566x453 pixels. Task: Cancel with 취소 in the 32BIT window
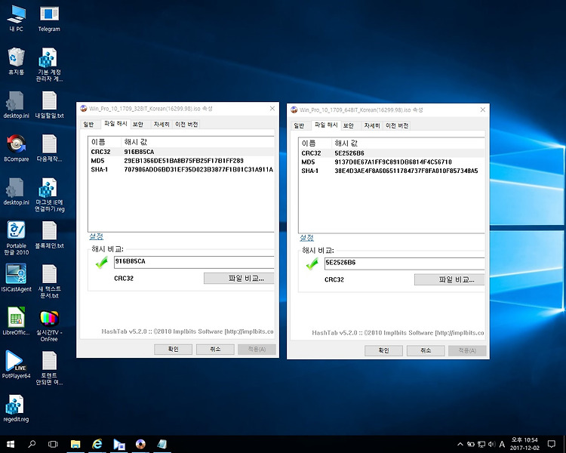tap(215, 350)
